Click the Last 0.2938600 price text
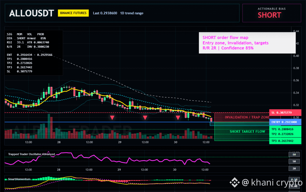This screenshot has width=306, height=192. tap(105, 13)
